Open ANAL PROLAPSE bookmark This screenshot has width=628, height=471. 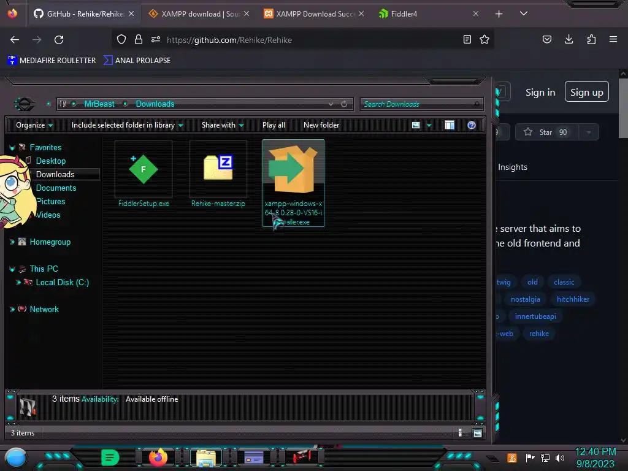tap(137, 61)
